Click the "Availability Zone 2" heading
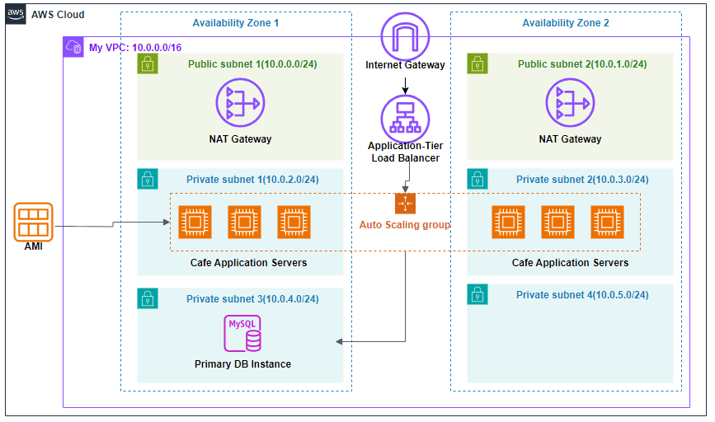Viewport: 715px width, 422px height. pos(566,23)
